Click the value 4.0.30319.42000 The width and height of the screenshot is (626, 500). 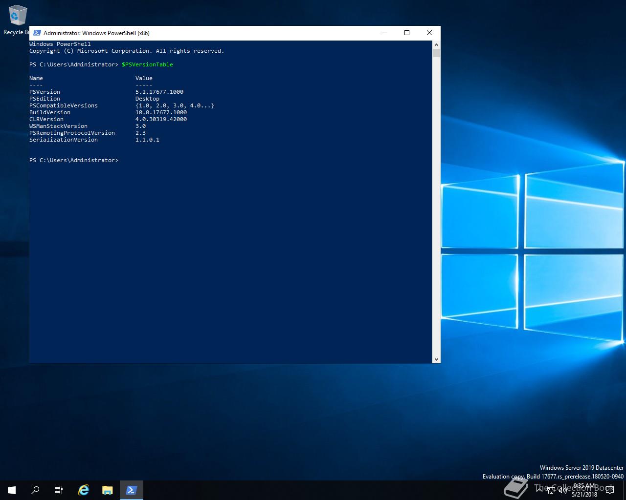point(161,119)
